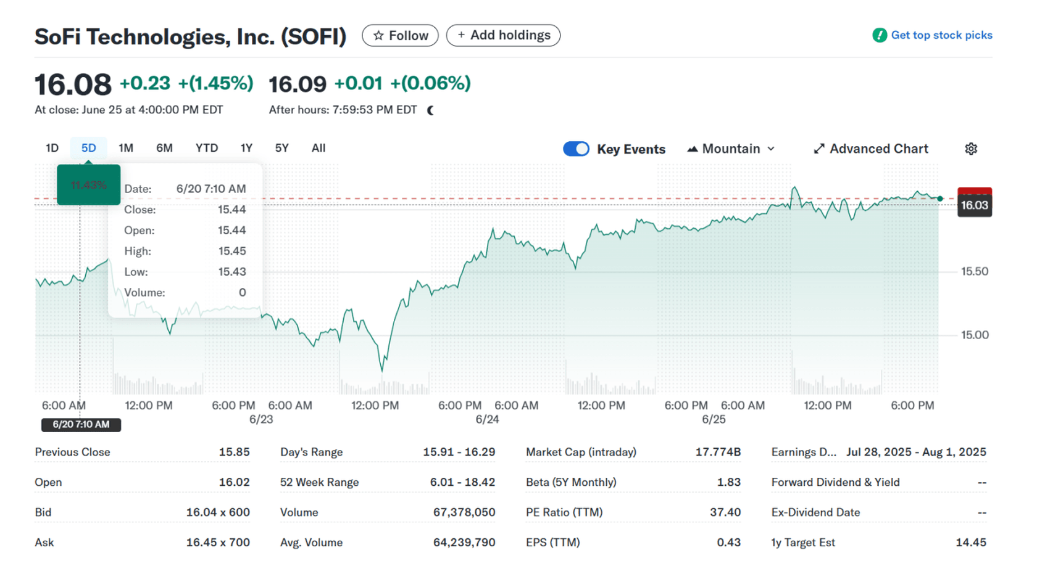Follow SoFi Technologies stock
This screenshot has width=1037, height=582.
(400, 35)
